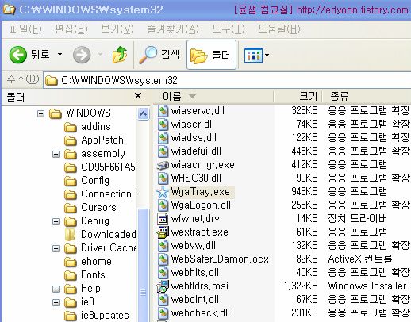411x322 pixels.
Task: Sort by the 크기 column header
Action: (x=298, y=96)
